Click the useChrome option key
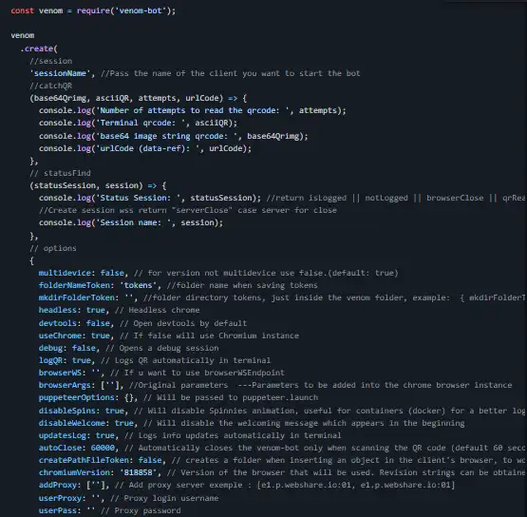The width and height of the screenshot is (527, 517). click(60, 336)
